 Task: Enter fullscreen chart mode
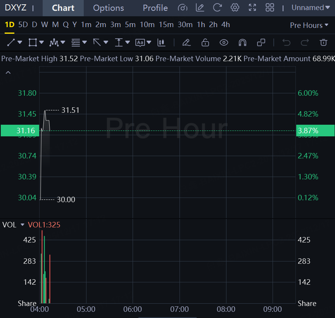pos(252,7)
